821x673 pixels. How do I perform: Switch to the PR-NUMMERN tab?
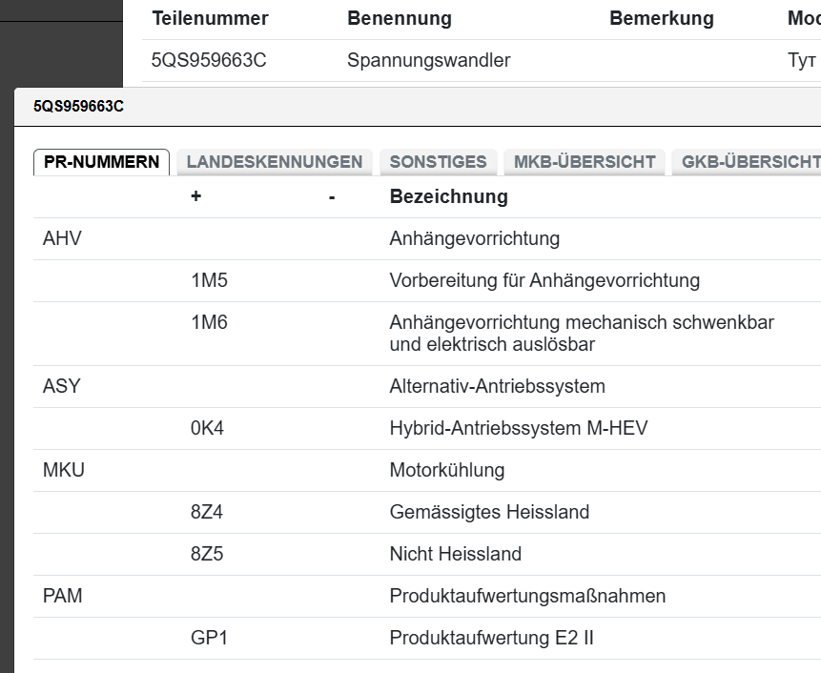point(101,162)
